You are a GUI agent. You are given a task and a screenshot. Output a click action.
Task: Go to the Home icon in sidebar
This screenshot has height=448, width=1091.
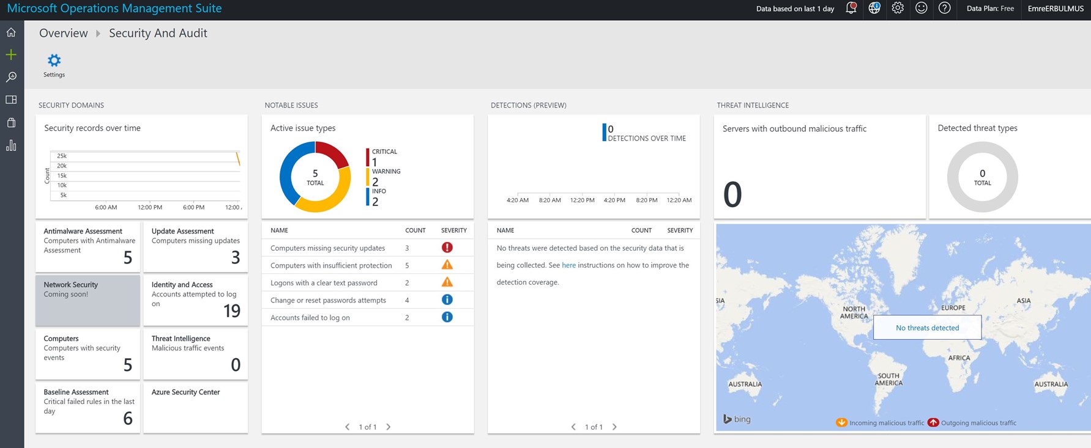click(11, 32)
